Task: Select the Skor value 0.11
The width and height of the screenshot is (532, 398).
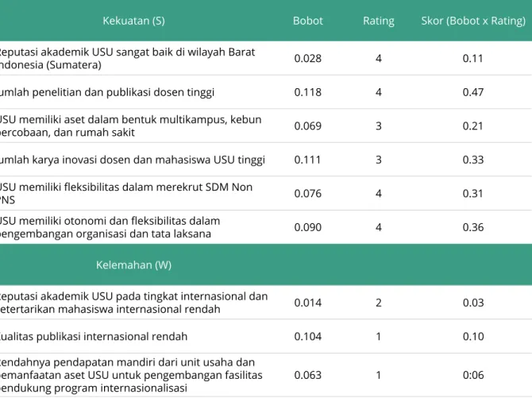Action: click(x=473, y=59)
